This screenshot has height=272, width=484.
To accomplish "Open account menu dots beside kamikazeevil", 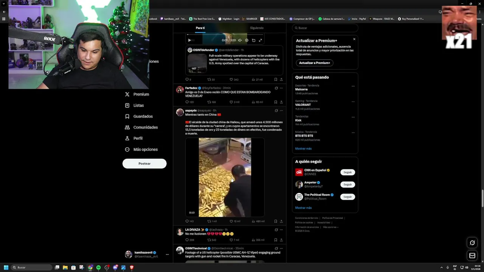I will tap(167, 255).
